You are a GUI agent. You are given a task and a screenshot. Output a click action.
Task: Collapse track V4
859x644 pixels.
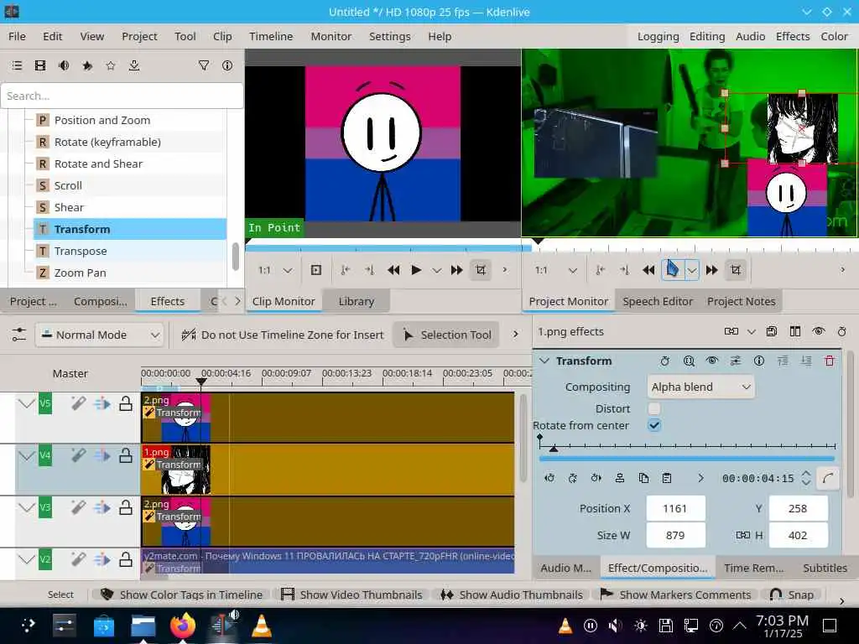tap(26, 455)
